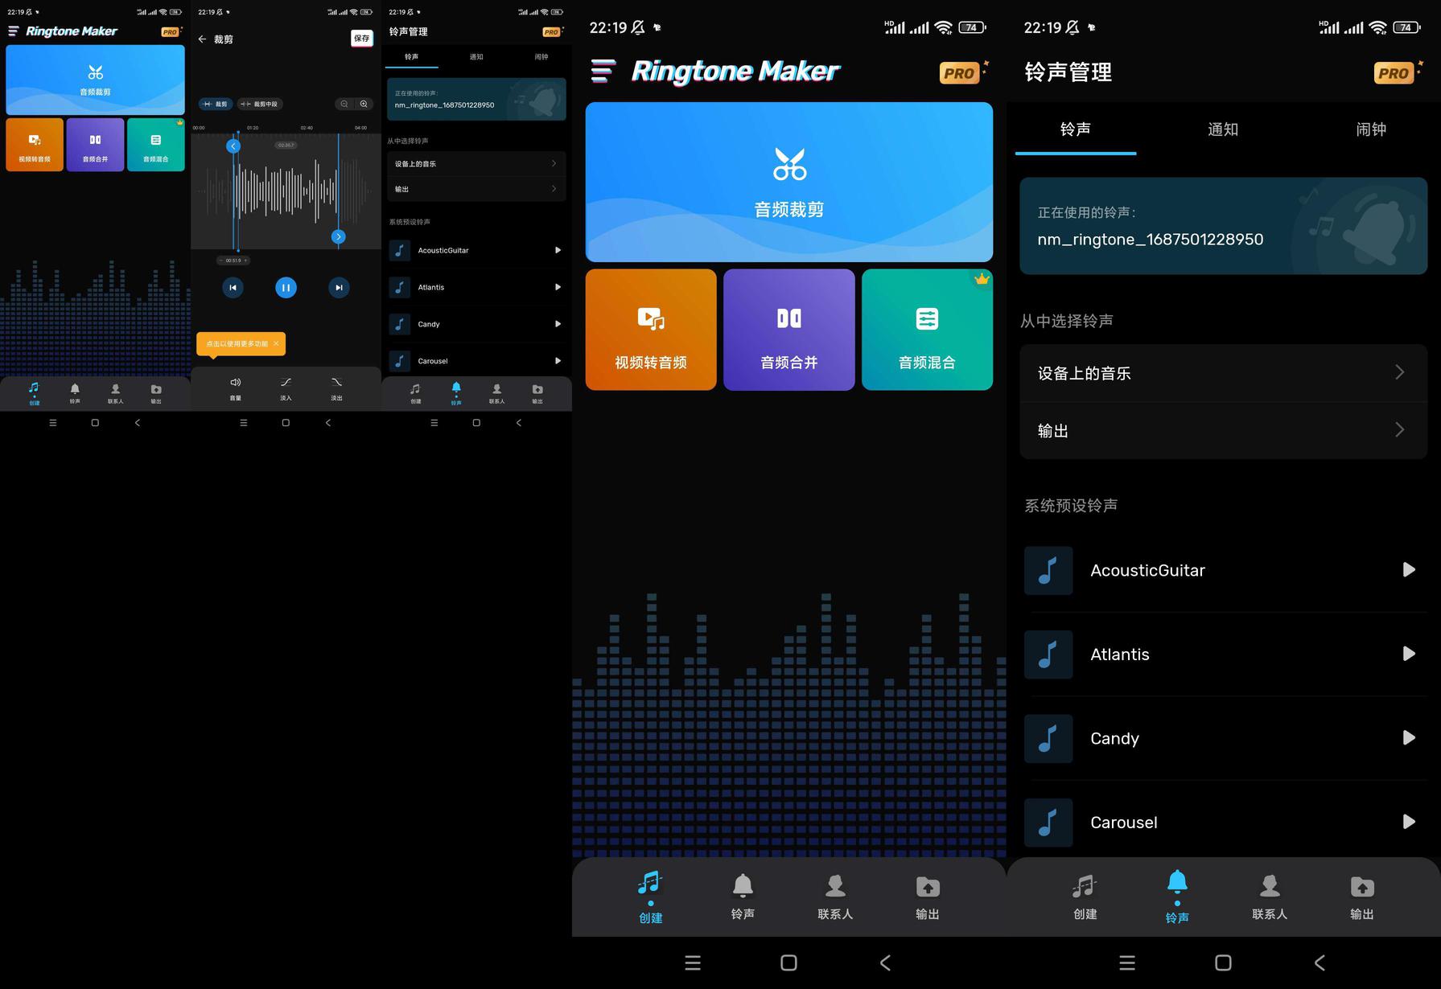This screenshot has width=1441, height=989.
Task: Click the right trim handle on the waveform
Action: click(339, 236)
